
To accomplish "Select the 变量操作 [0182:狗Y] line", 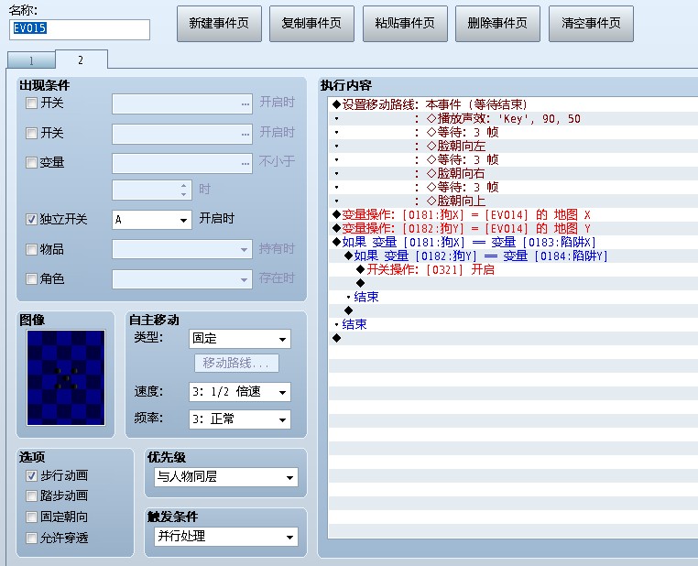I will click(x=513, y=228).
